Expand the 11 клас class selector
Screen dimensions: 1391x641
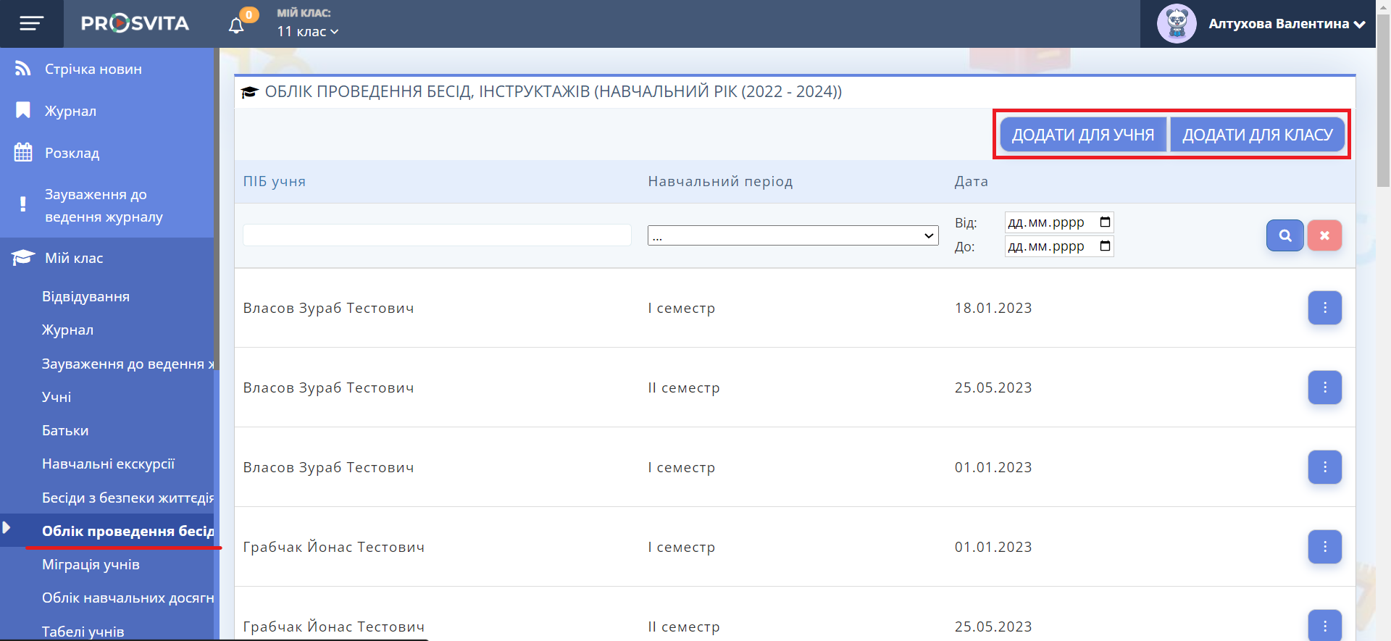tap(308, 32)
